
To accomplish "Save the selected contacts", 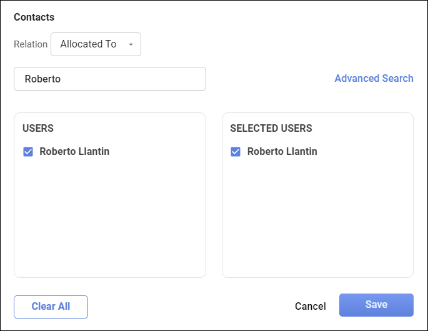I will [x=376, y=305].
